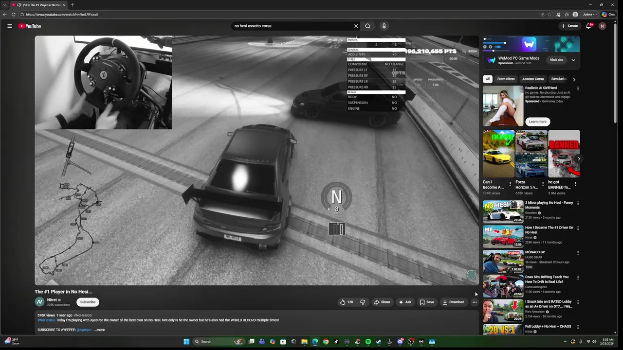Image resolution: width=623 pixels, height=350 pixels.
Task: Subscribe to the Nitret channel
Action: pos(88,302)
